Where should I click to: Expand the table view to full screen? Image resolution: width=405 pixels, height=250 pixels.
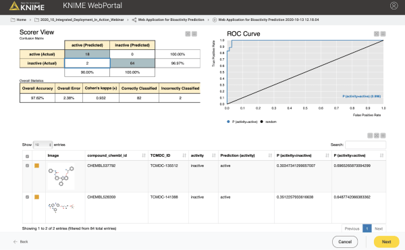coord(377,135)
